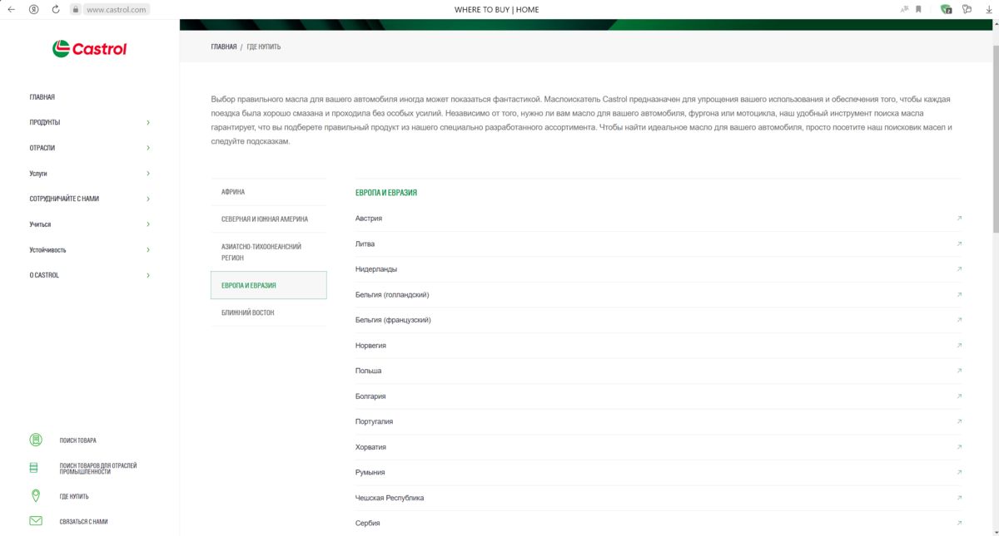
Task: Open Продукты sidebar menu item
Action: tap(45, 122)
